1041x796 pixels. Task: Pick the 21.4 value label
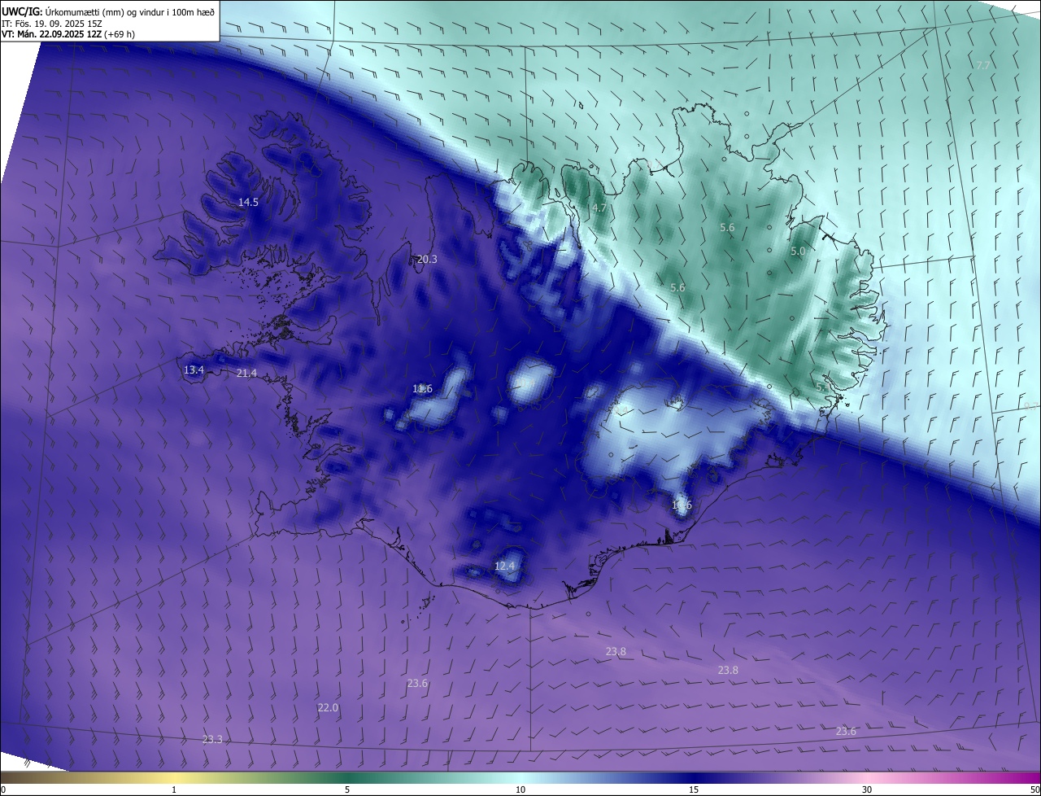[x=246, y=373]
